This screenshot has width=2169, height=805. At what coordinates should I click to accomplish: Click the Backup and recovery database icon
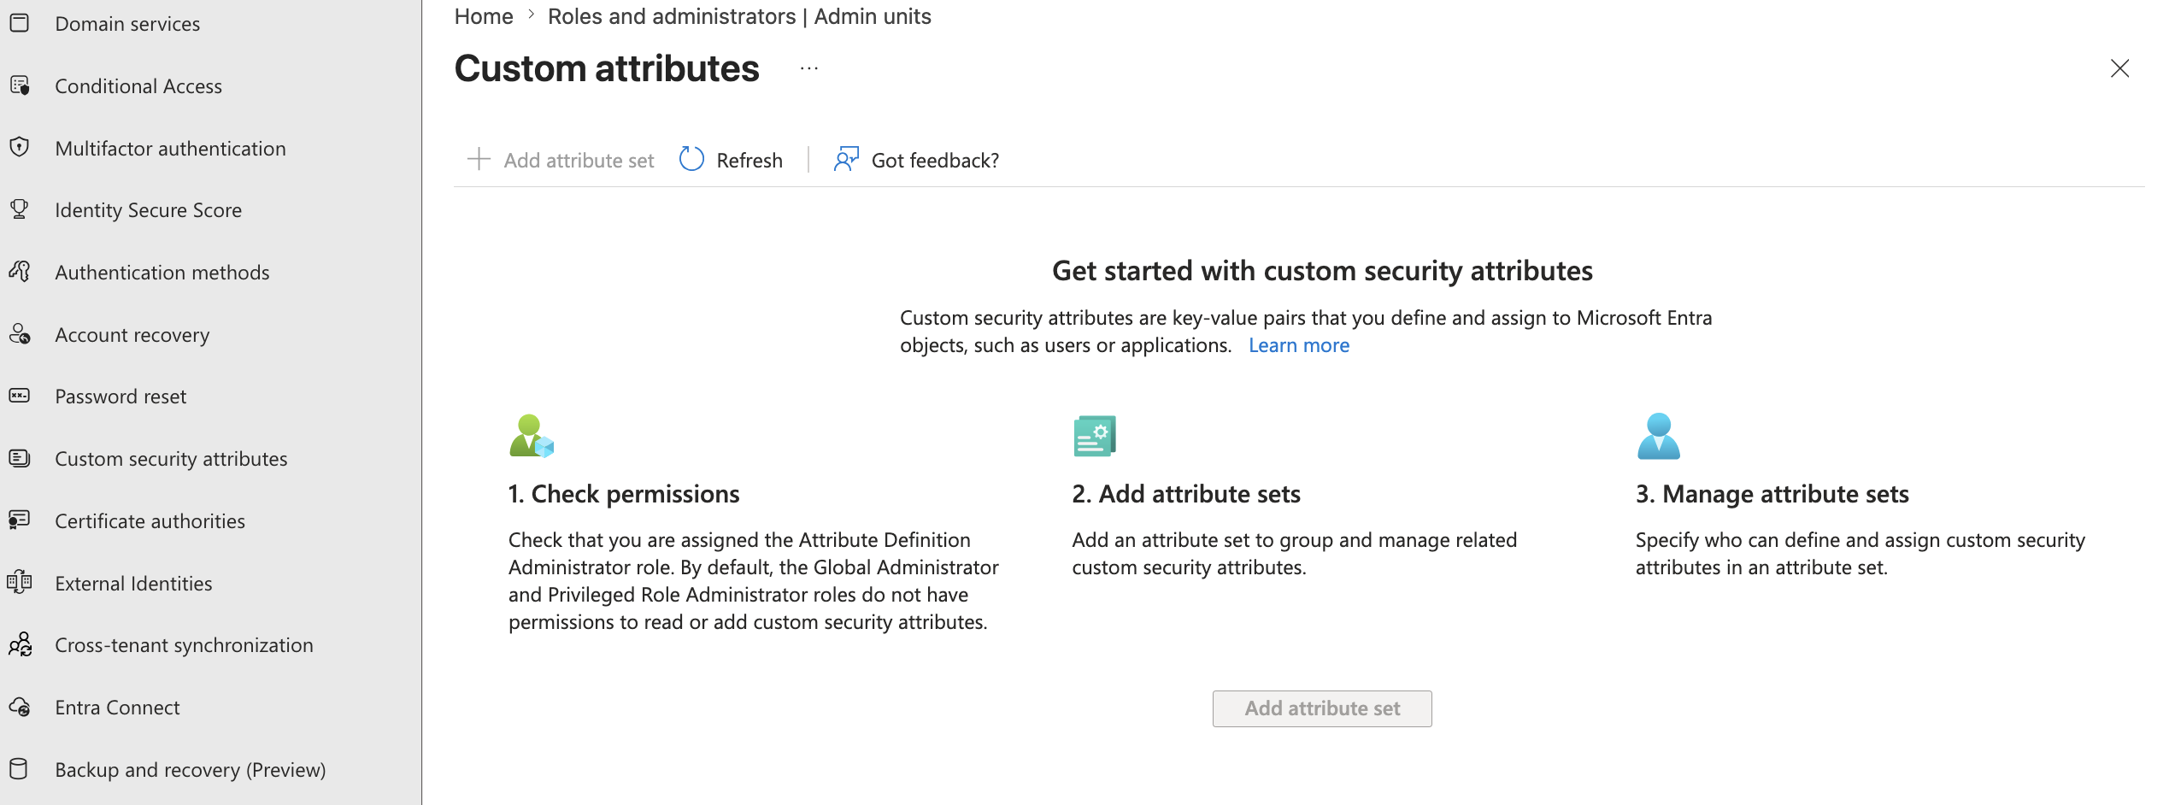[19, 769]
